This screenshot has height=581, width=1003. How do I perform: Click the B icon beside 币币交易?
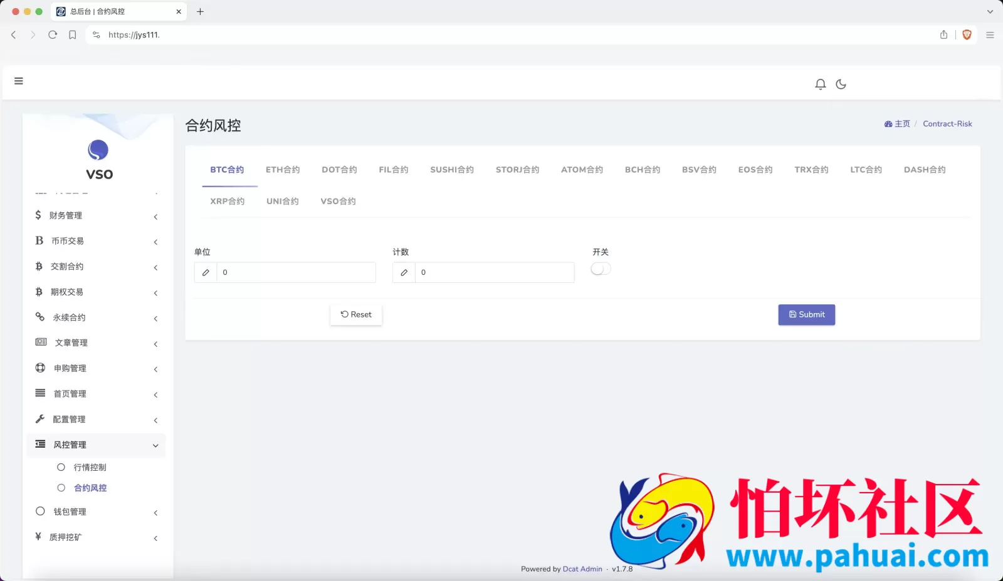[x=39, y=240]
